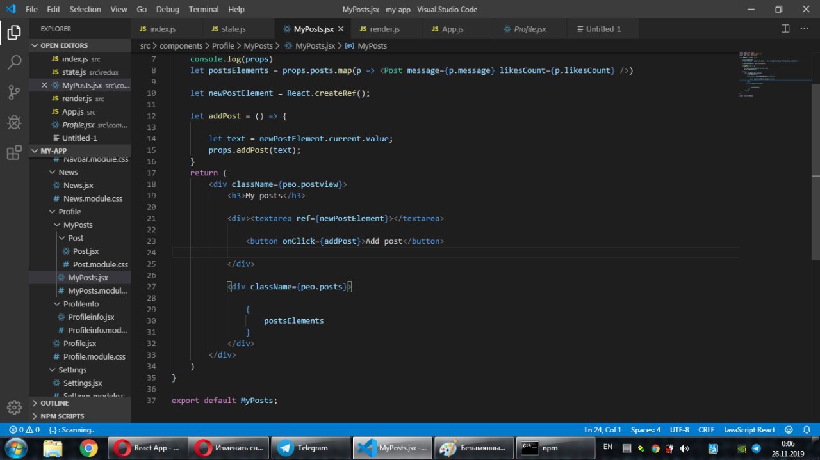Viewport: 820px width, 460px height.
Task: Open the Debug view icon
Action: point(14,122)
